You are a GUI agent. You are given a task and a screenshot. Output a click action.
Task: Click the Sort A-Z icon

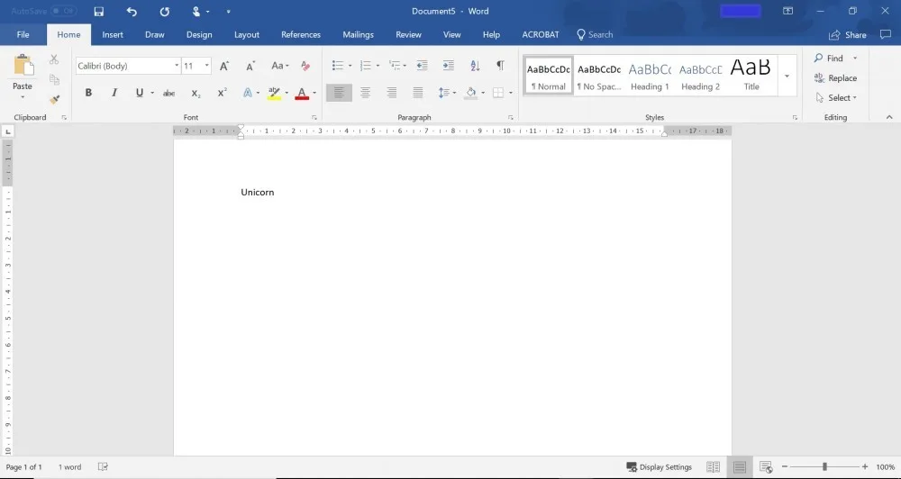point(475,66)
